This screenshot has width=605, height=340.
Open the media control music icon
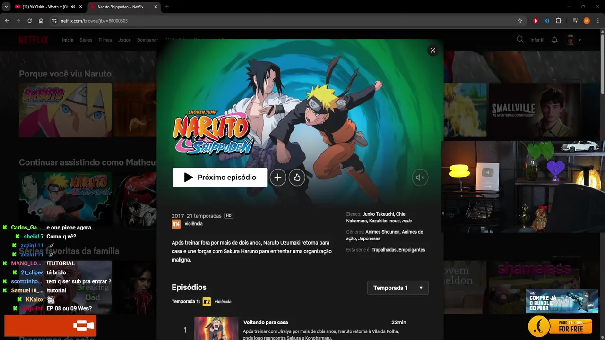point(575,21)
